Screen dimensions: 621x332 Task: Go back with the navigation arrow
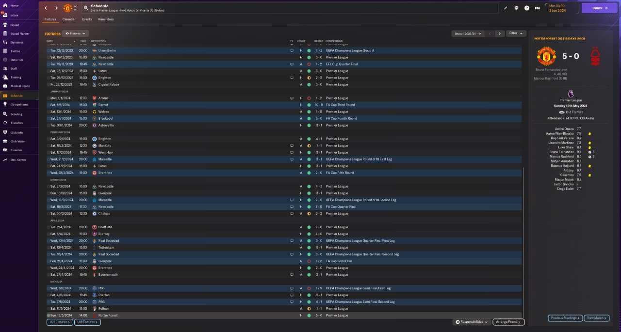point(46,8)
